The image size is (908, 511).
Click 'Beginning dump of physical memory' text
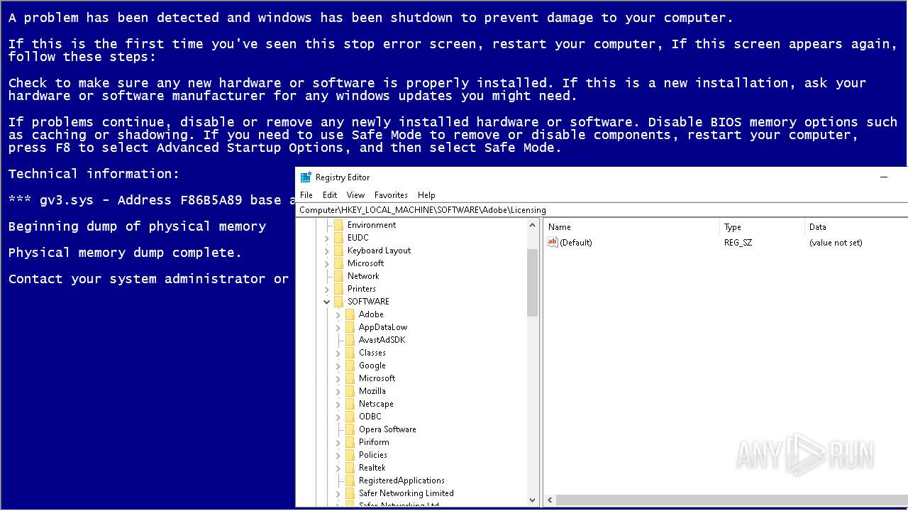tap(137, 226)
